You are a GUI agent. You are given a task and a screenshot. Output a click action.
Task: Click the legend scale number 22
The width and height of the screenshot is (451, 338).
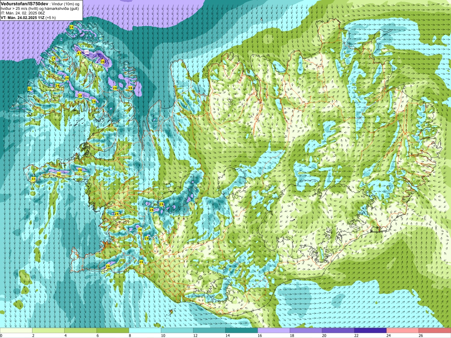(356, 336)
